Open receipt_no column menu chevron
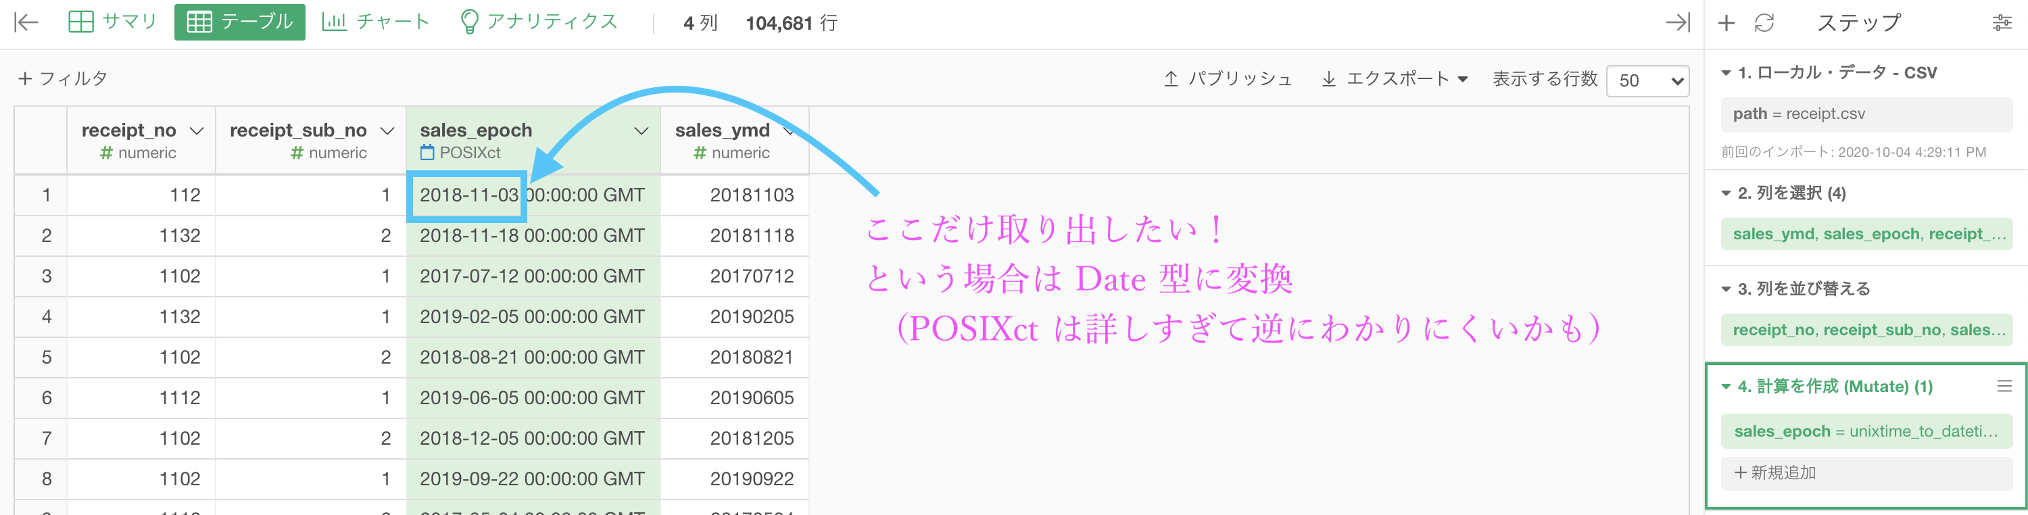 pos(197,130)
